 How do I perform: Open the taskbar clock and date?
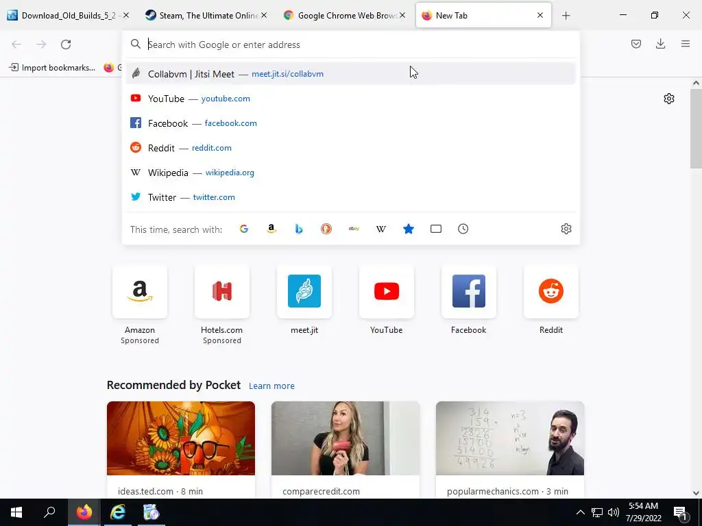643,512
